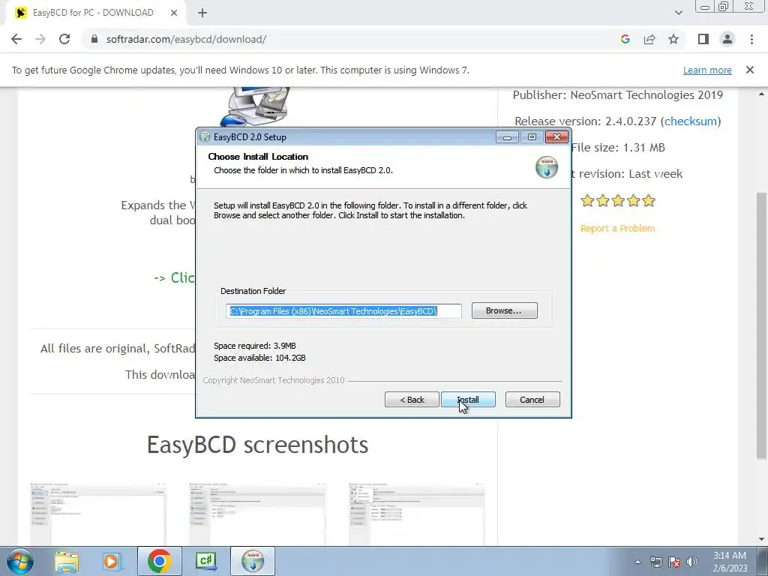The image size is (768, 576).
Task: Click the < Back button in setup
Action: pyautogui.click(x=412, y=400)
